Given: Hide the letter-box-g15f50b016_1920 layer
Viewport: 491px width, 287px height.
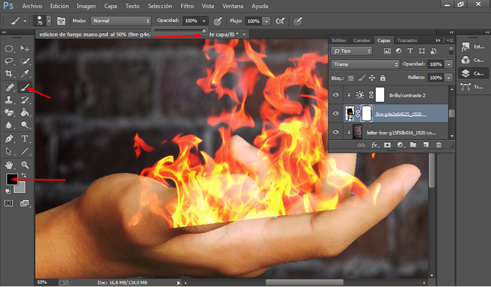Looking at the screenshot, I should 336,132.
